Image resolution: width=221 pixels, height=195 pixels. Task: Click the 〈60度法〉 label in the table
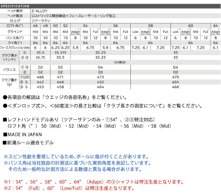120,62
